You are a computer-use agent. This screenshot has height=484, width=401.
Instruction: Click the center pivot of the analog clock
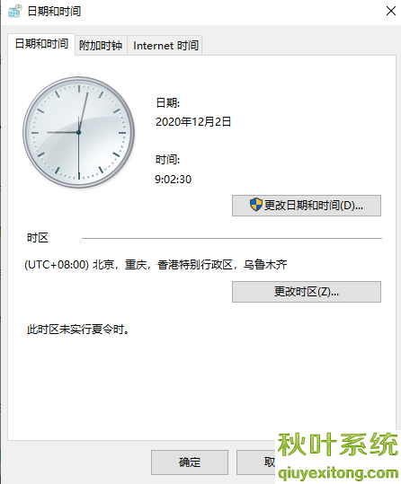click(x=78, y=132)
